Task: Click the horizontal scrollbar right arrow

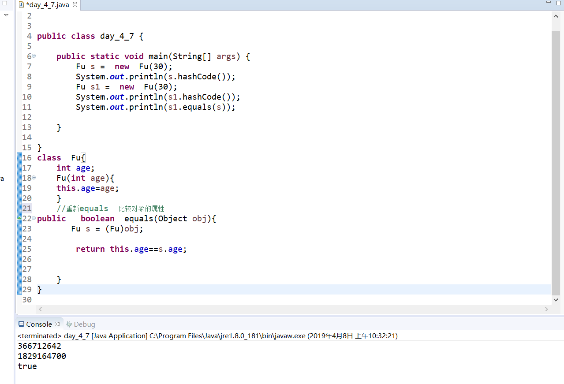Action: click(546, 309)
